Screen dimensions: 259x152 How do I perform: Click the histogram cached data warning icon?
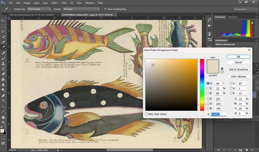click(x=252, y=22)
